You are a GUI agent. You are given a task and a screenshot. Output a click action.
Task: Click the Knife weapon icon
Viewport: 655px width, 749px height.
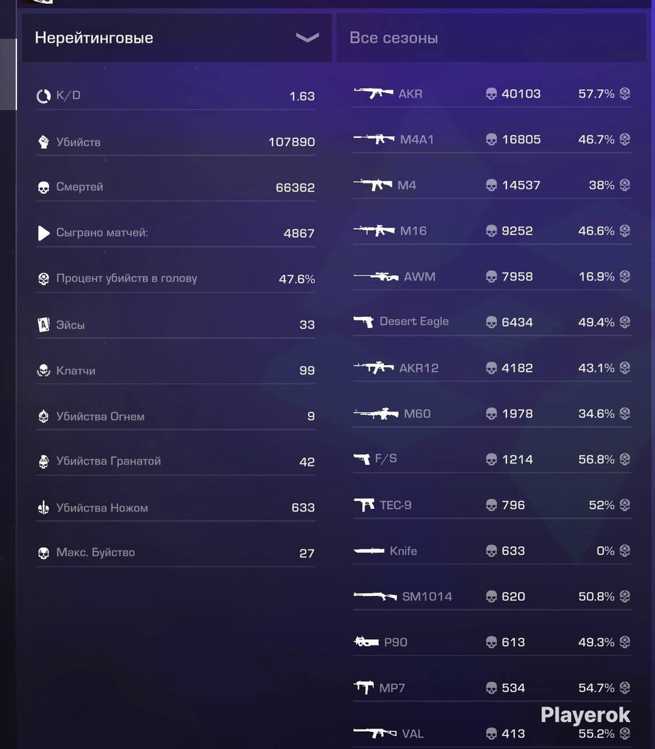(x=369, y=551)
